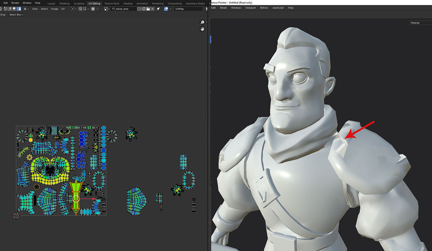Switch to Rendering workspace tab
432x251 pixels.
[158, 3]
